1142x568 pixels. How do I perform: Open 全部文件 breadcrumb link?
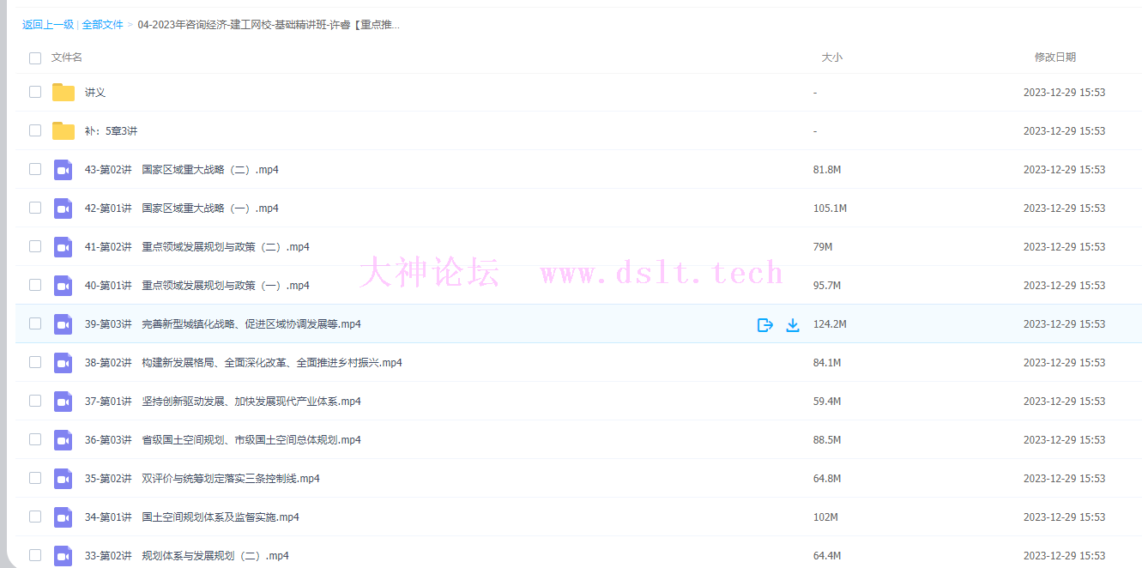(x=103, y=25)
